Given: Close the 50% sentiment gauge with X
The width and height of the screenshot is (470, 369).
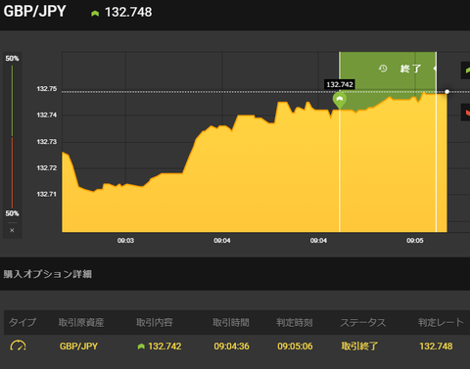Looking at the screenshot, I should pyautogui.click(x=12, y=230).
